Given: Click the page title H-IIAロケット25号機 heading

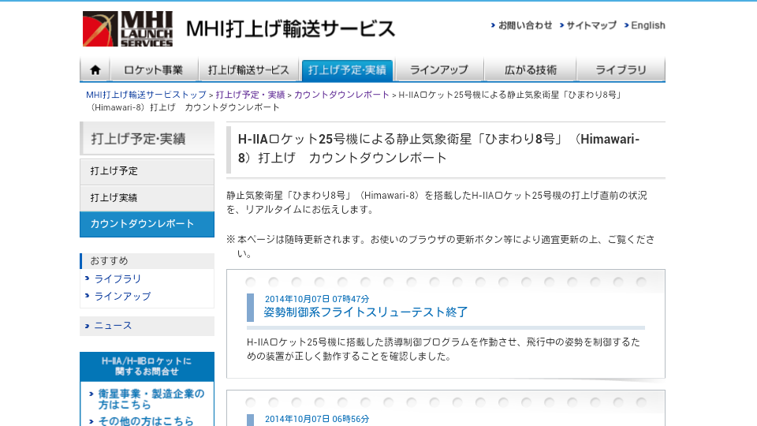Looking at the screenshot, I should click(x=438, y=148).
